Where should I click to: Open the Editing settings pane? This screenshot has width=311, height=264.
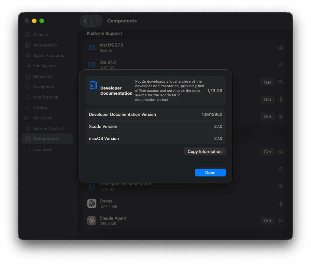tap(48, 108)
